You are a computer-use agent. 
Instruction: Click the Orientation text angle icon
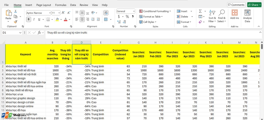[93, 13]
